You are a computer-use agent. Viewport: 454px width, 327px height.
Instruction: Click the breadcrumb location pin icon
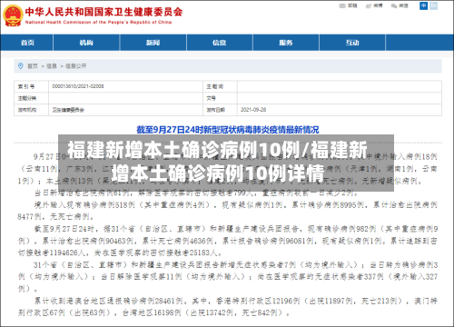(21, 65)
